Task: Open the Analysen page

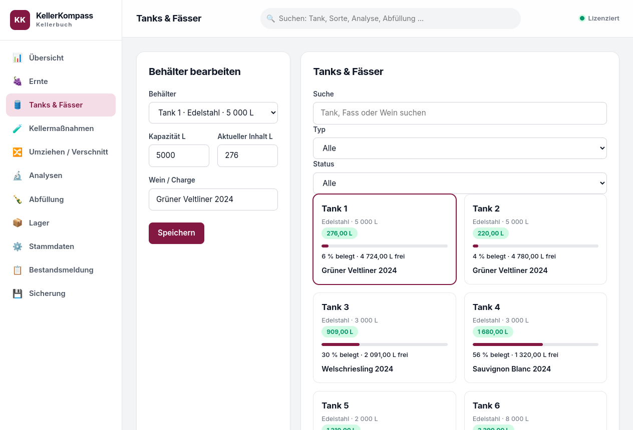Action: point(61,175)
